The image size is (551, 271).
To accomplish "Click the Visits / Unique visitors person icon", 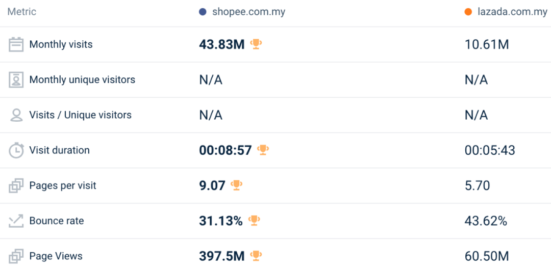I will tap(16, 115).
